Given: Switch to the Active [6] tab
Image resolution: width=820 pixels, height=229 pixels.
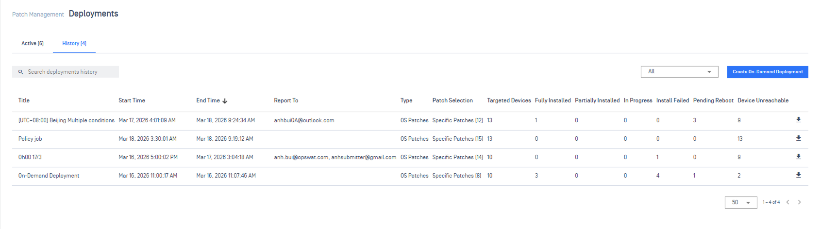Looking at the screenshot, I should (x=33, y=44).
